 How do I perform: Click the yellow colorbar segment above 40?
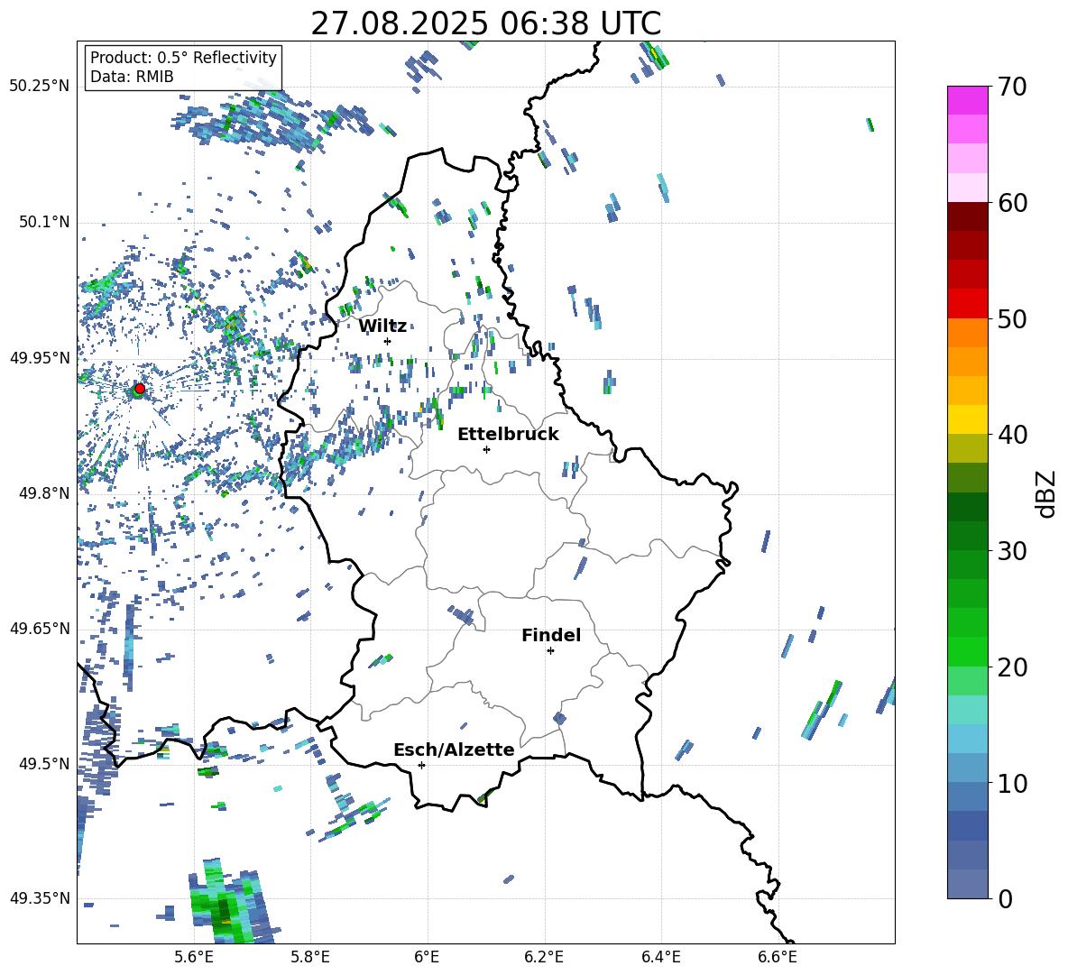click(967, 419)
